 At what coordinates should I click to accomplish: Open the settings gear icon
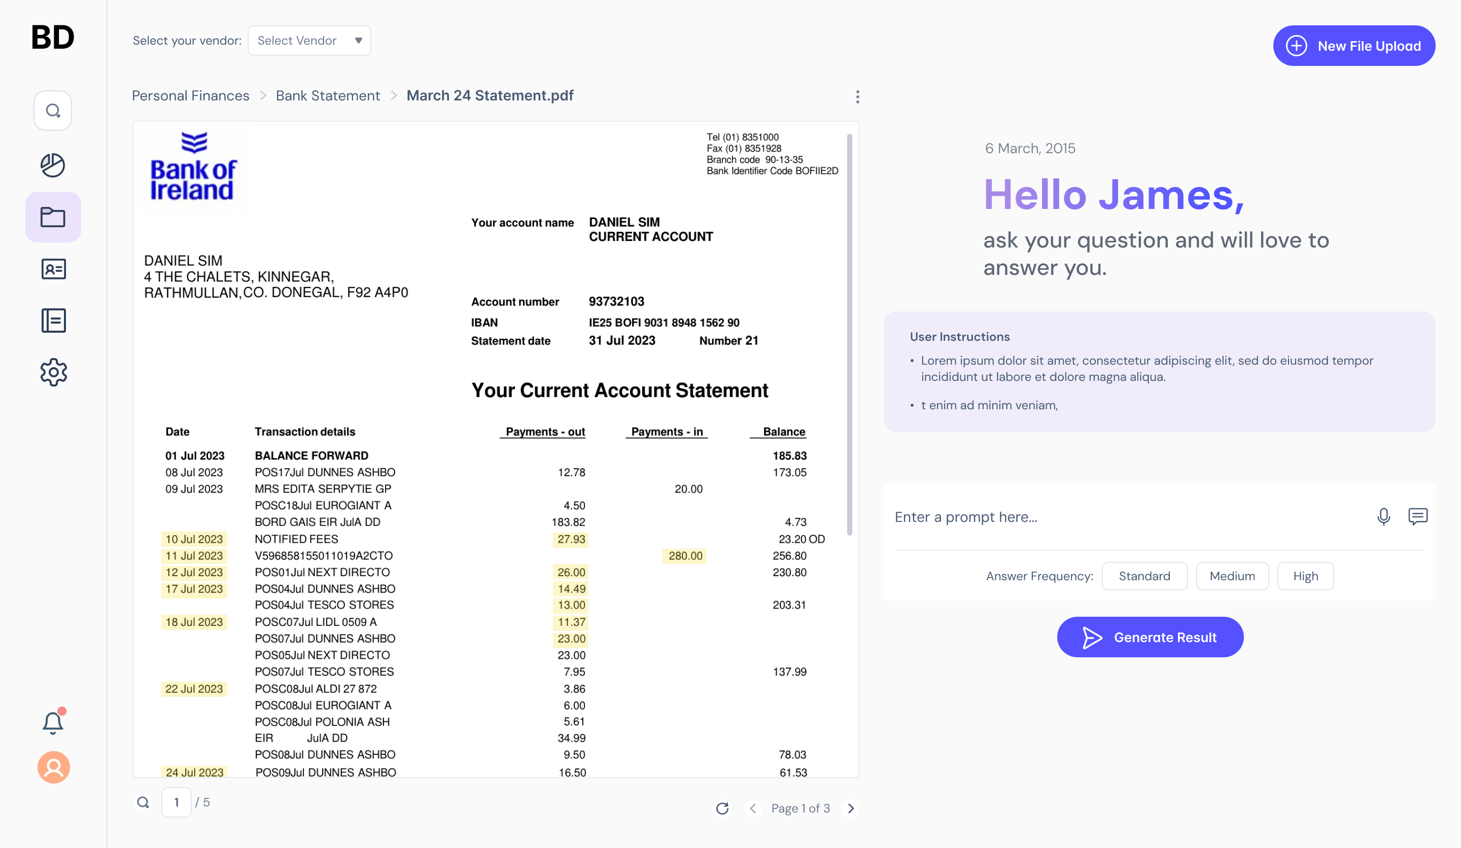pyautogui.click(x=53, y=372)
